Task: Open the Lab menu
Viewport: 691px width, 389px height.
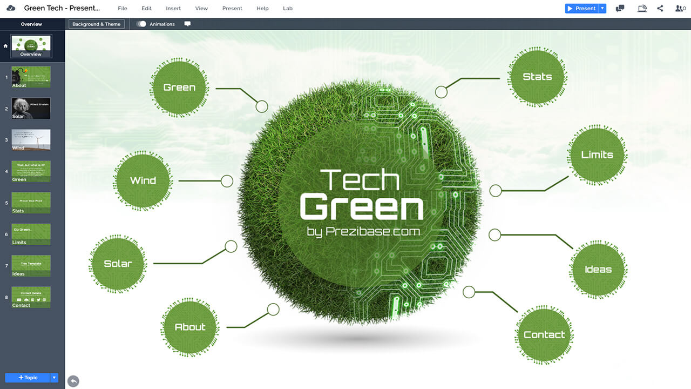Action: tap(288, 9)
